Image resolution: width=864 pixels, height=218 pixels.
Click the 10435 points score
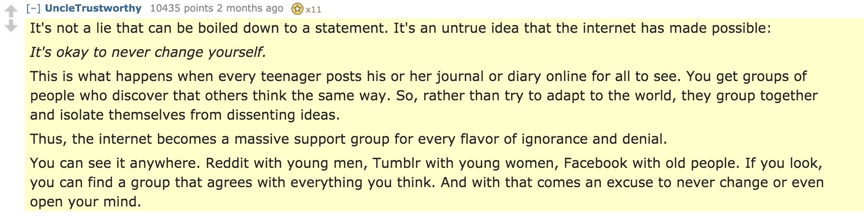[182, 8]
